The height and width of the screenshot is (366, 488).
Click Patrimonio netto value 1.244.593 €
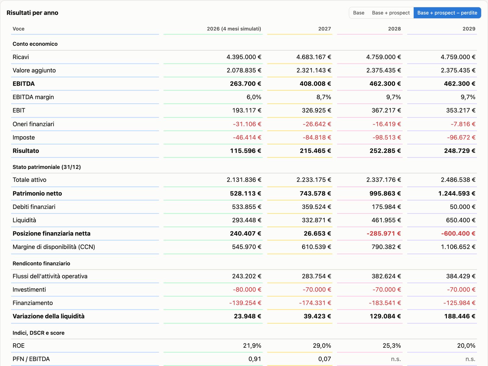pyautogui.click(x=457, y=193)
